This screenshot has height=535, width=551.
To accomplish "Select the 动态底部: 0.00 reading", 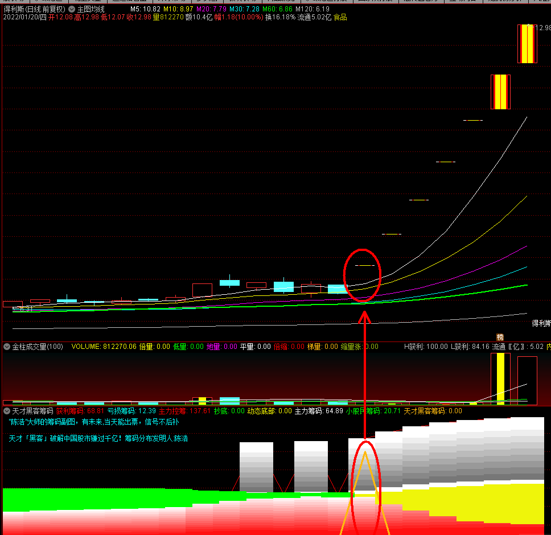I will (270, 411).
